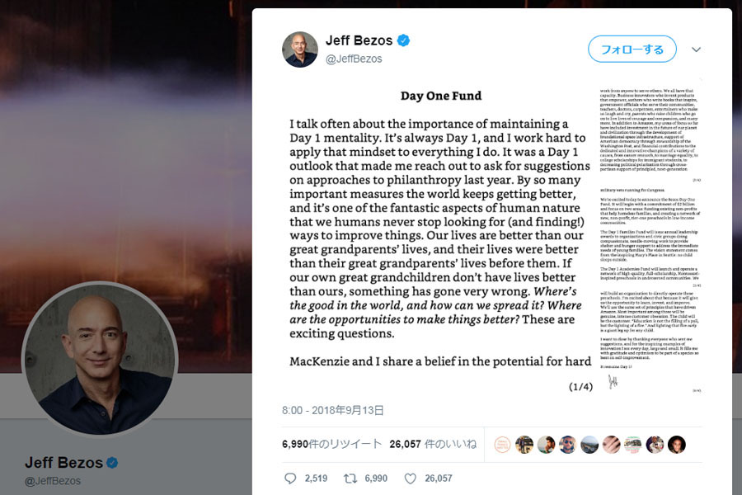Expand the tweet options chevron menu
Viewport: 742px width, 495px height.
coord(697,49)
